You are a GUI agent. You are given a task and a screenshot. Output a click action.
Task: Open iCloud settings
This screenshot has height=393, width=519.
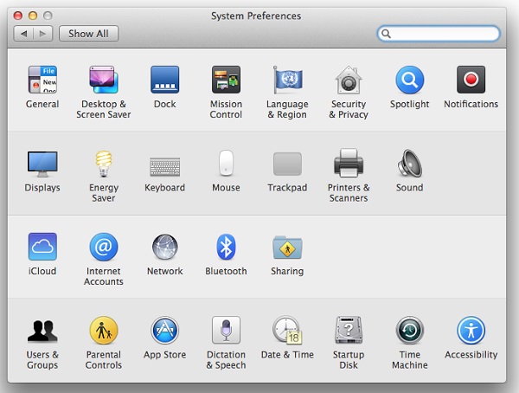coord(42,248)
